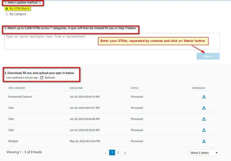The height and width of the screenshot is (161, 231).
Task: Click the May 26, 2024 06:12:56 PM timestamp
Action: pos(85,141)
